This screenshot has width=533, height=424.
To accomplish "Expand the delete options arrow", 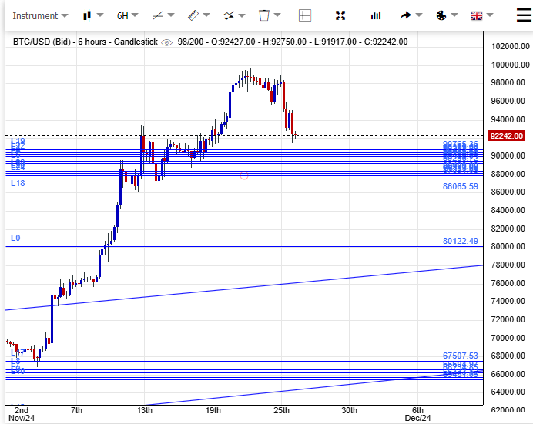I will click(277, 15).
